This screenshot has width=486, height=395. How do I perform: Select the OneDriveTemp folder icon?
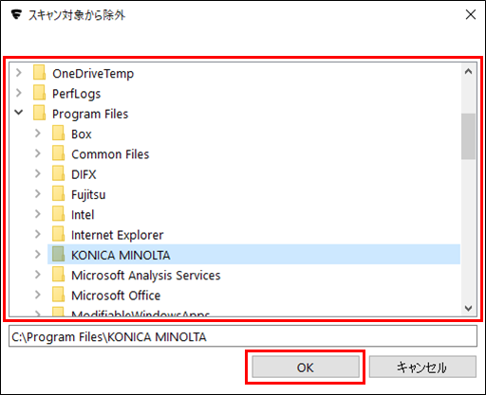point(40,73)
